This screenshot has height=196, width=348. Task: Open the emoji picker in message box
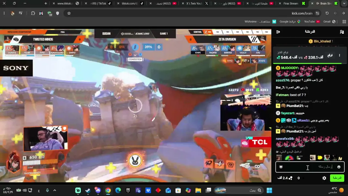coord(339,167)
